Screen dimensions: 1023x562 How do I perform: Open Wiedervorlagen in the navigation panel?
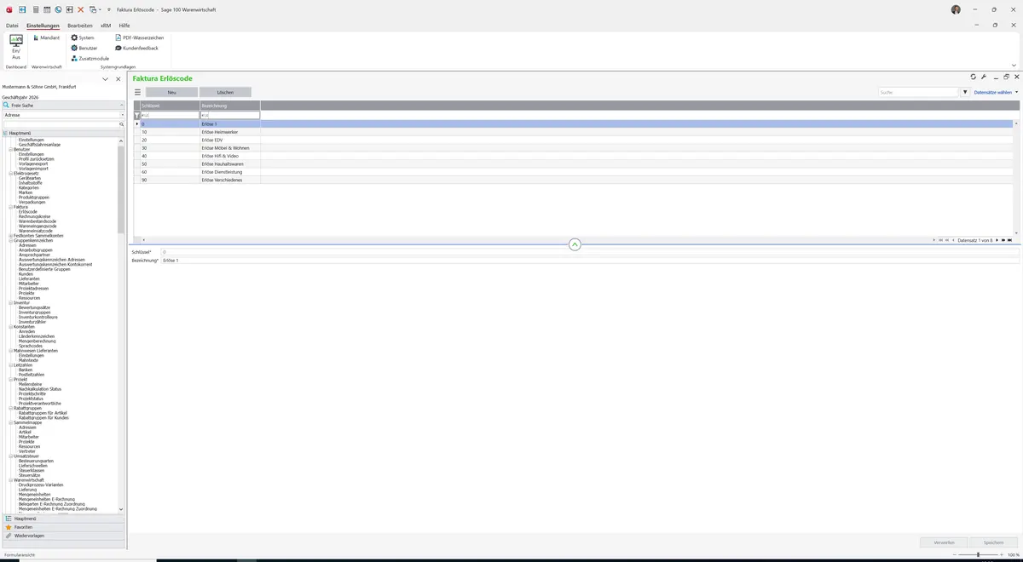(x=63, y=536)
